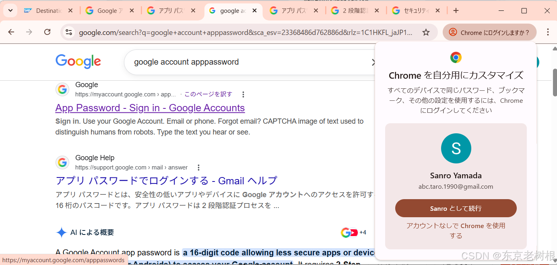Click Google favicon of first result
The height and width of the screenshot is (265, 557).
point(62,90)
